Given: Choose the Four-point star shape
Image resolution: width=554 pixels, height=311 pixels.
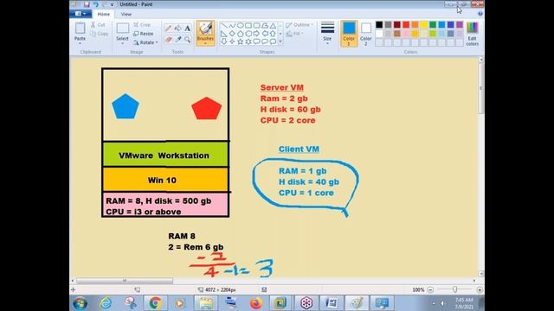Looking at the screenshot, I should click(232, 41).
